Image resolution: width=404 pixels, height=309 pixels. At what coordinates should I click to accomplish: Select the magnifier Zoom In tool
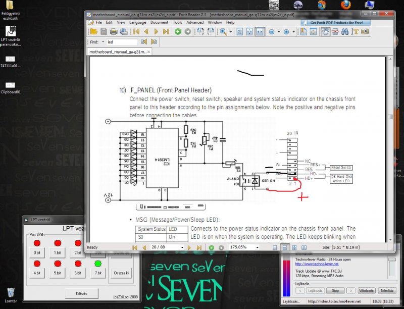click(x=223, y=32)
